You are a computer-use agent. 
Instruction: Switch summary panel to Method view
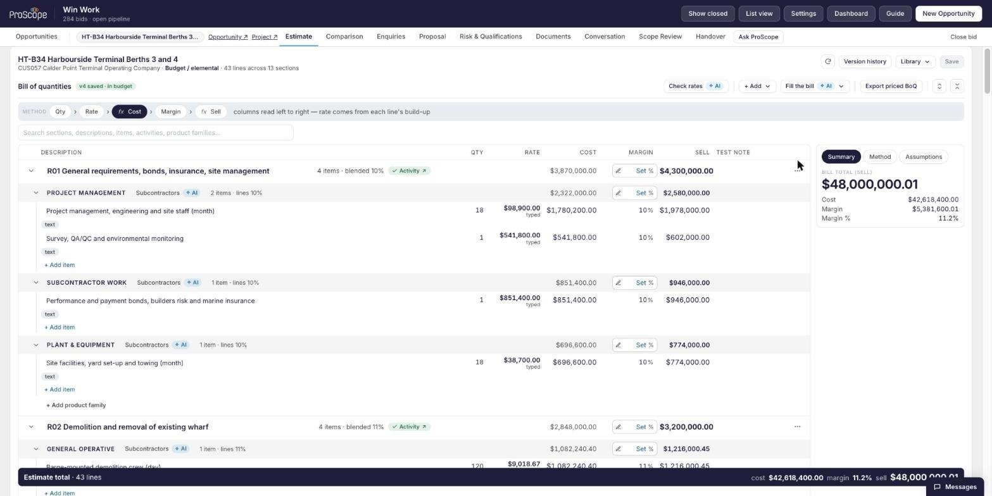(x=880, y=157)
